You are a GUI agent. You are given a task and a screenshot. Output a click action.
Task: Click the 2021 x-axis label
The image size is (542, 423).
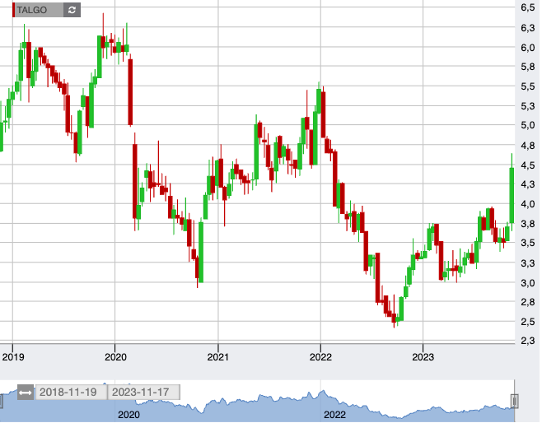218,357
